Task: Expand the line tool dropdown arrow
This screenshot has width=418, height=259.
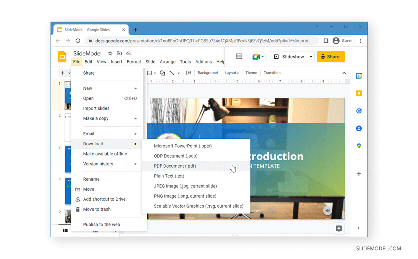Action: tap(179, 73)
